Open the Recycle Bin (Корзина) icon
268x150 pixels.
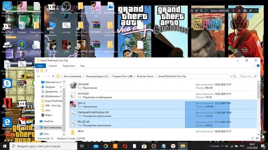coord(22,27)
